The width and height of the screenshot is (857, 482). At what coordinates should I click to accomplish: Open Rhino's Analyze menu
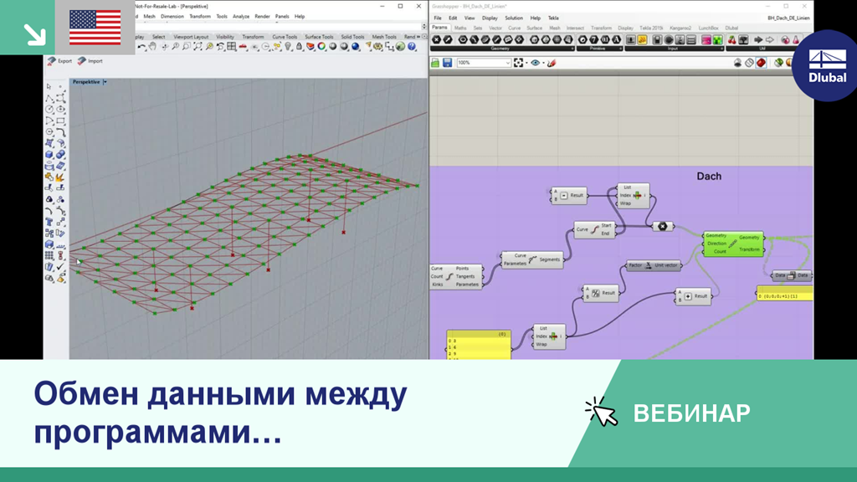pyautogui.click(x=241, y=17)
